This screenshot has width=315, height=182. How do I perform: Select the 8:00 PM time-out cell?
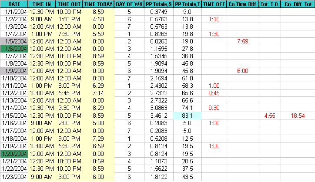tap(69, 86)
